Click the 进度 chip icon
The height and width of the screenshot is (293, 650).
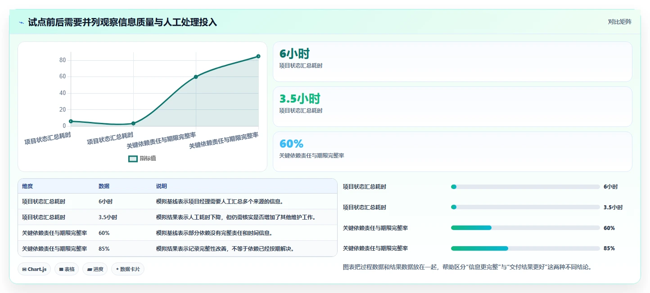point(89,269)
